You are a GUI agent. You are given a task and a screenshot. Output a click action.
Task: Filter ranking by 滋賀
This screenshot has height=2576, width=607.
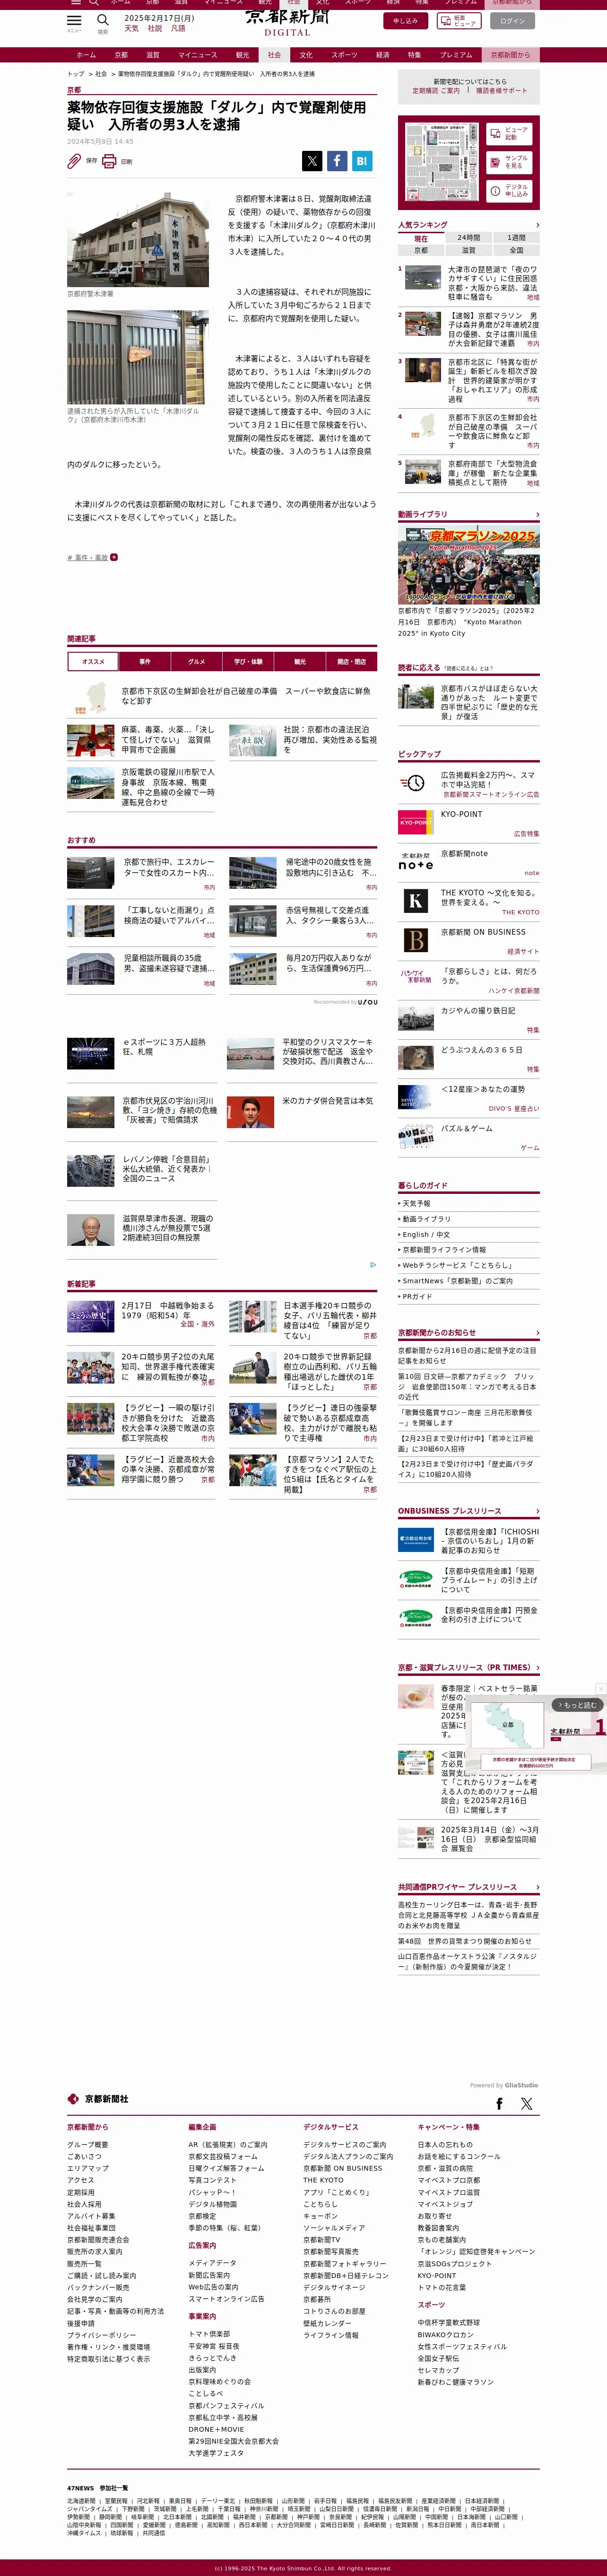pyautogui.click(x=469, y=250)
